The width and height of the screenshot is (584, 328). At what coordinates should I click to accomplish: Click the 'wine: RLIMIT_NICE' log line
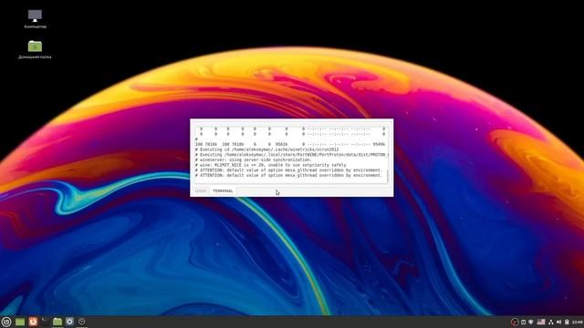pyautogui.click(x=271, y=165)
